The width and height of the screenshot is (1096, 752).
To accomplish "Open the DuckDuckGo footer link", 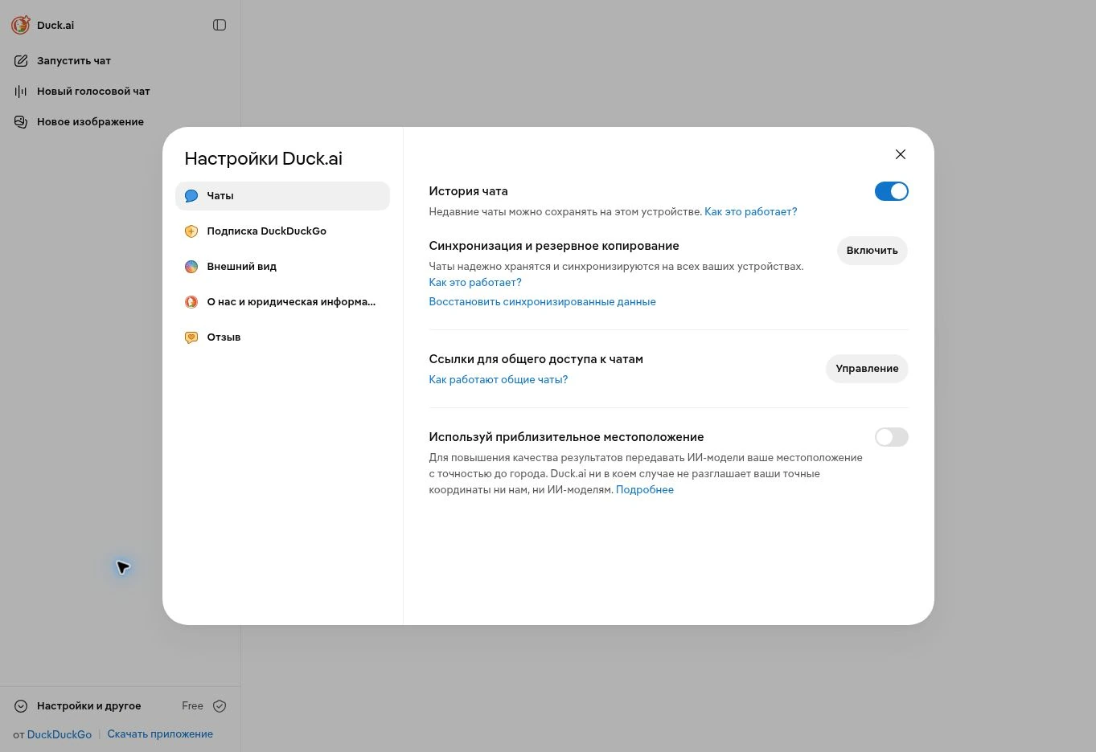I will click(60, 734).
